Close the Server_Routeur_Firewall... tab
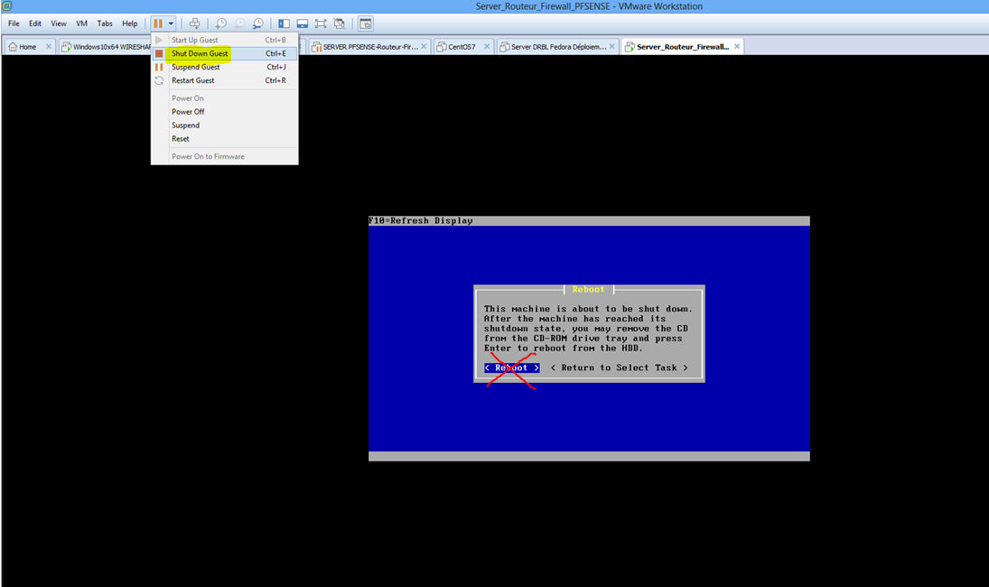 [737, 46]
